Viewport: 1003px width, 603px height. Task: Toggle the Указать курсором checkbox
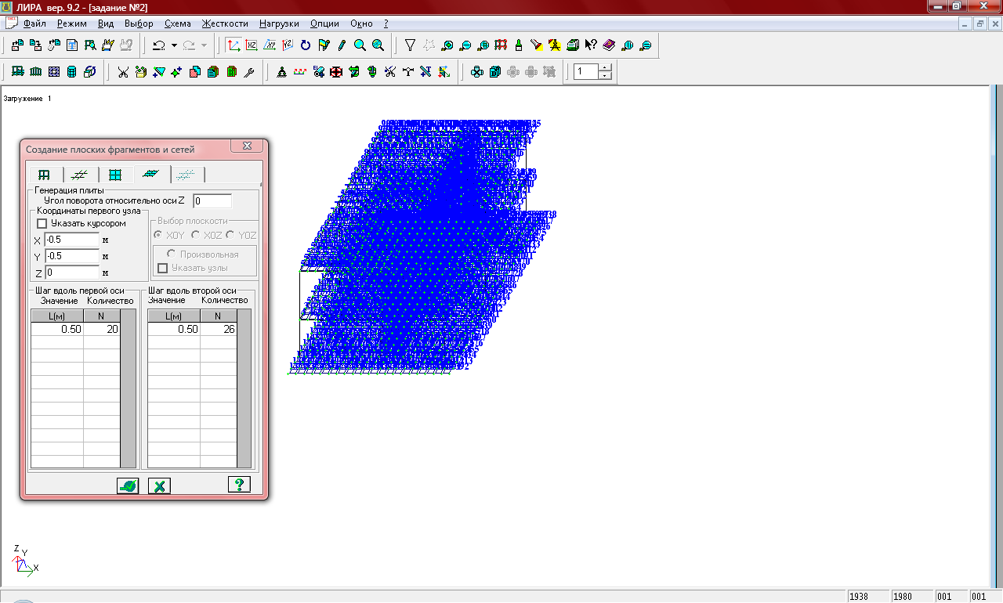point(42,223)
